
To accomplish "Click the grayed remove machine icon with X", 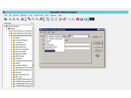I will [37, 19].
